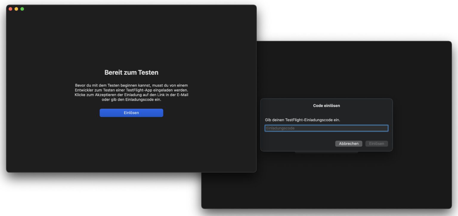Minimize the window using the yellow button
Image resolution: width=458 pixels, height=216 pixels.
tap(16, 9)
